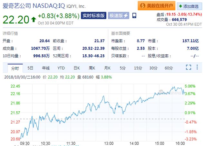This screenshot has width=203, height=146.
Task: Click the fullscreen expand chart icon
Action: [x=188, y=68]
